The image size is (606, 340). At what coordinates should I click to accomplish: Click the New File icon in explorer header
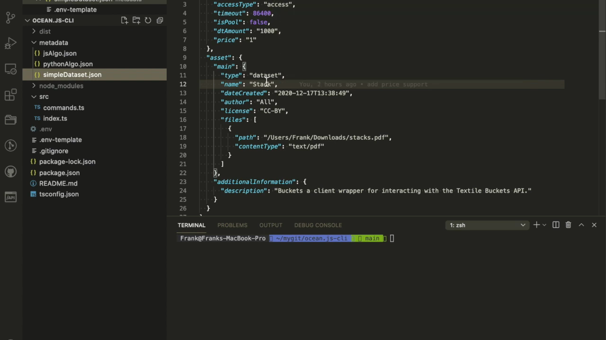click(x=124, y=20)
